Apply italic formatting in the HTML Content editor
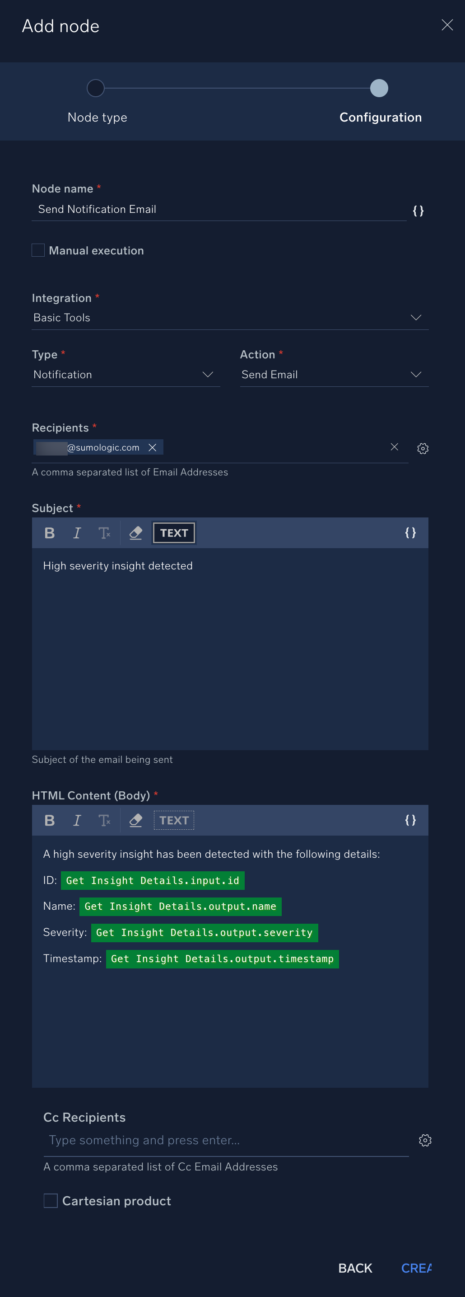The height and width of the screenshot is (1297, 465). click(x=76, y=820)
